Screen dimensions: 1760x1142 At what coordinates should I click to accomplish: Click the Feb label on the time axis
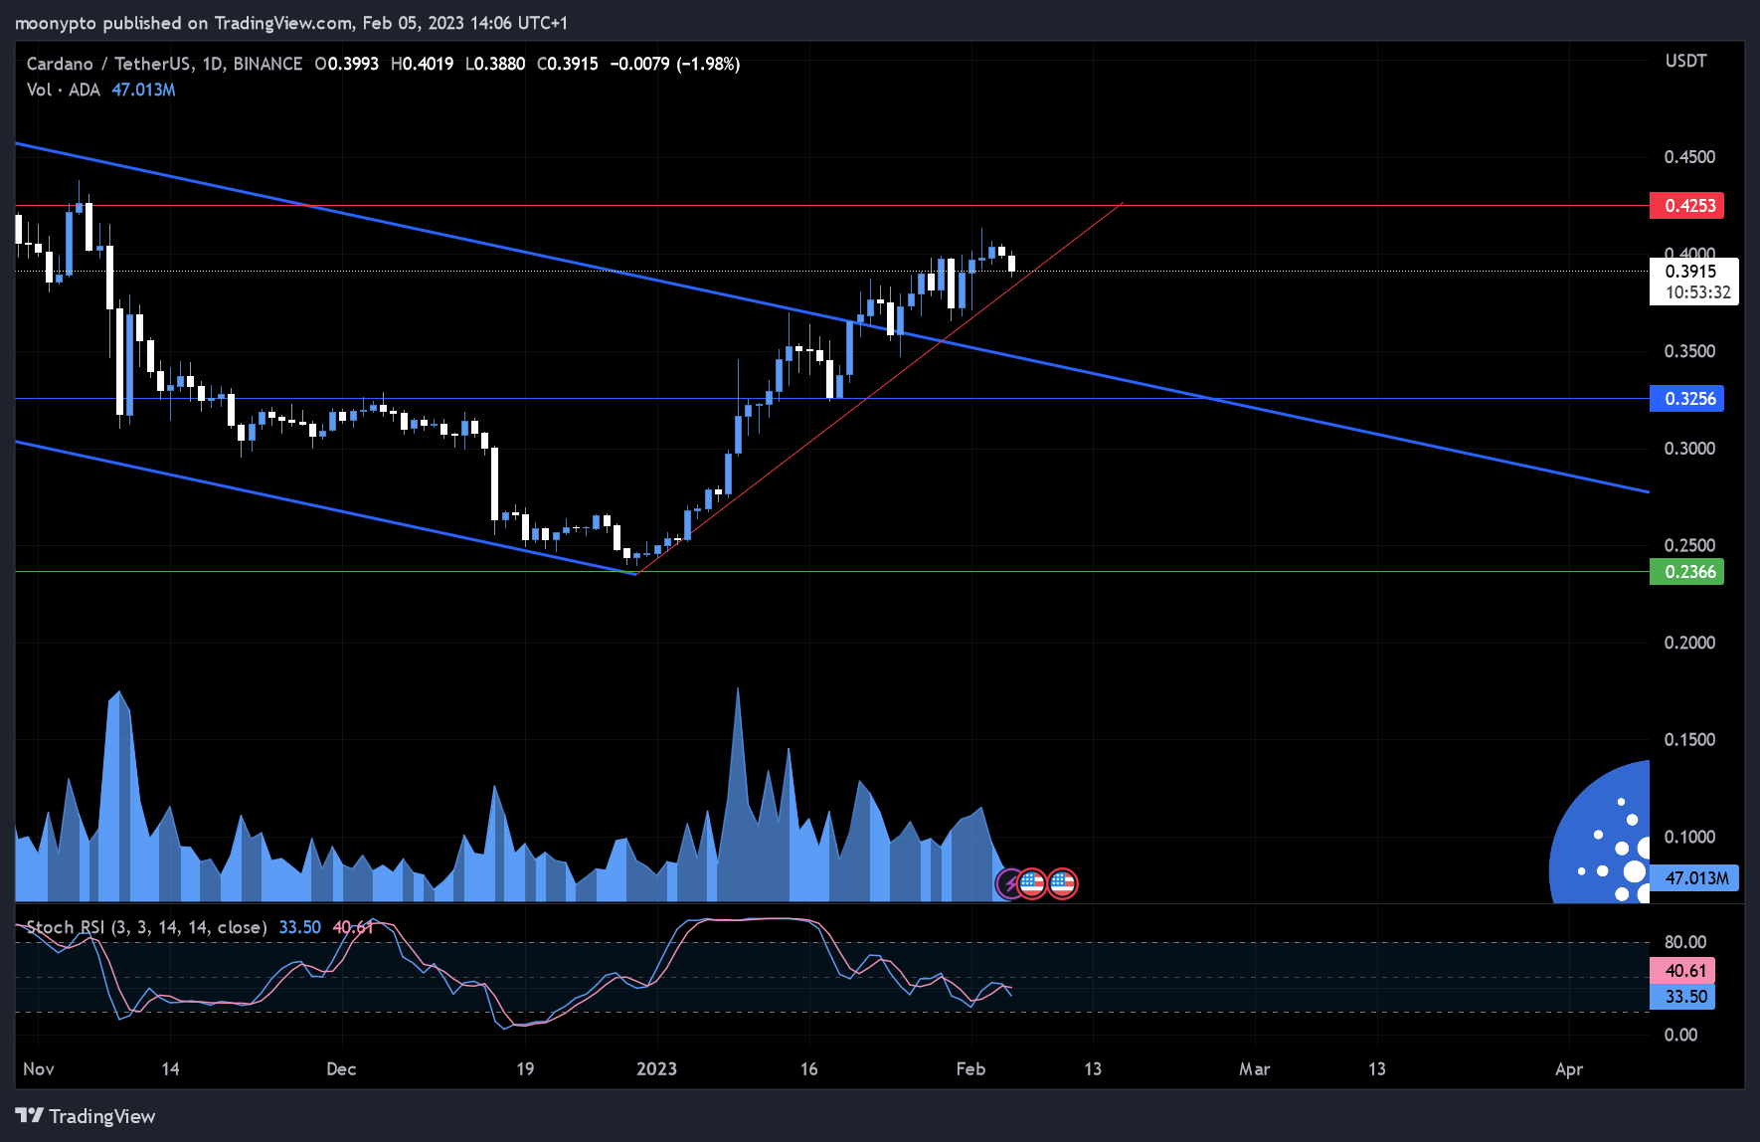tap(970, 1068)
